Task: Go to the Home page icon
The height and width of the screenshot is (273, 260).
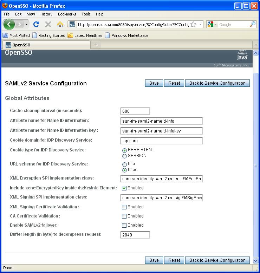Action: point(60,24)
